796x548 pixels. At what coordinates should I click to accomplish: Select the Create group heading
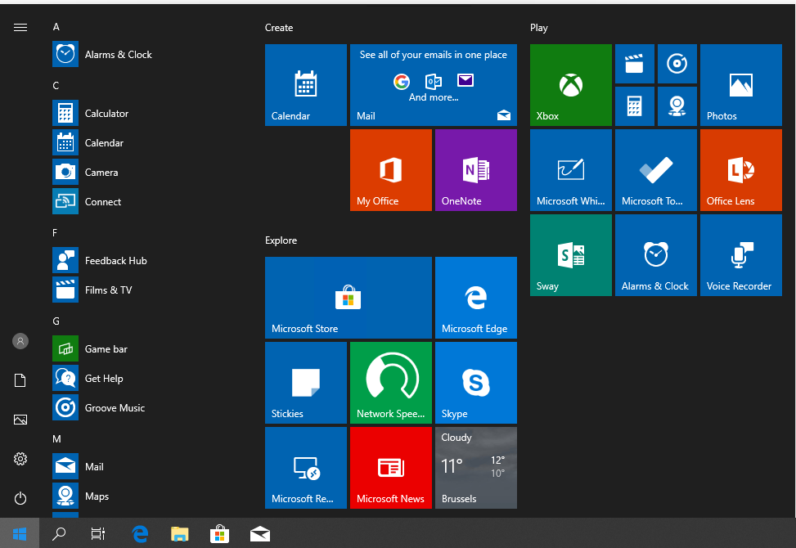pyautogui.click(x=279, y=28)
